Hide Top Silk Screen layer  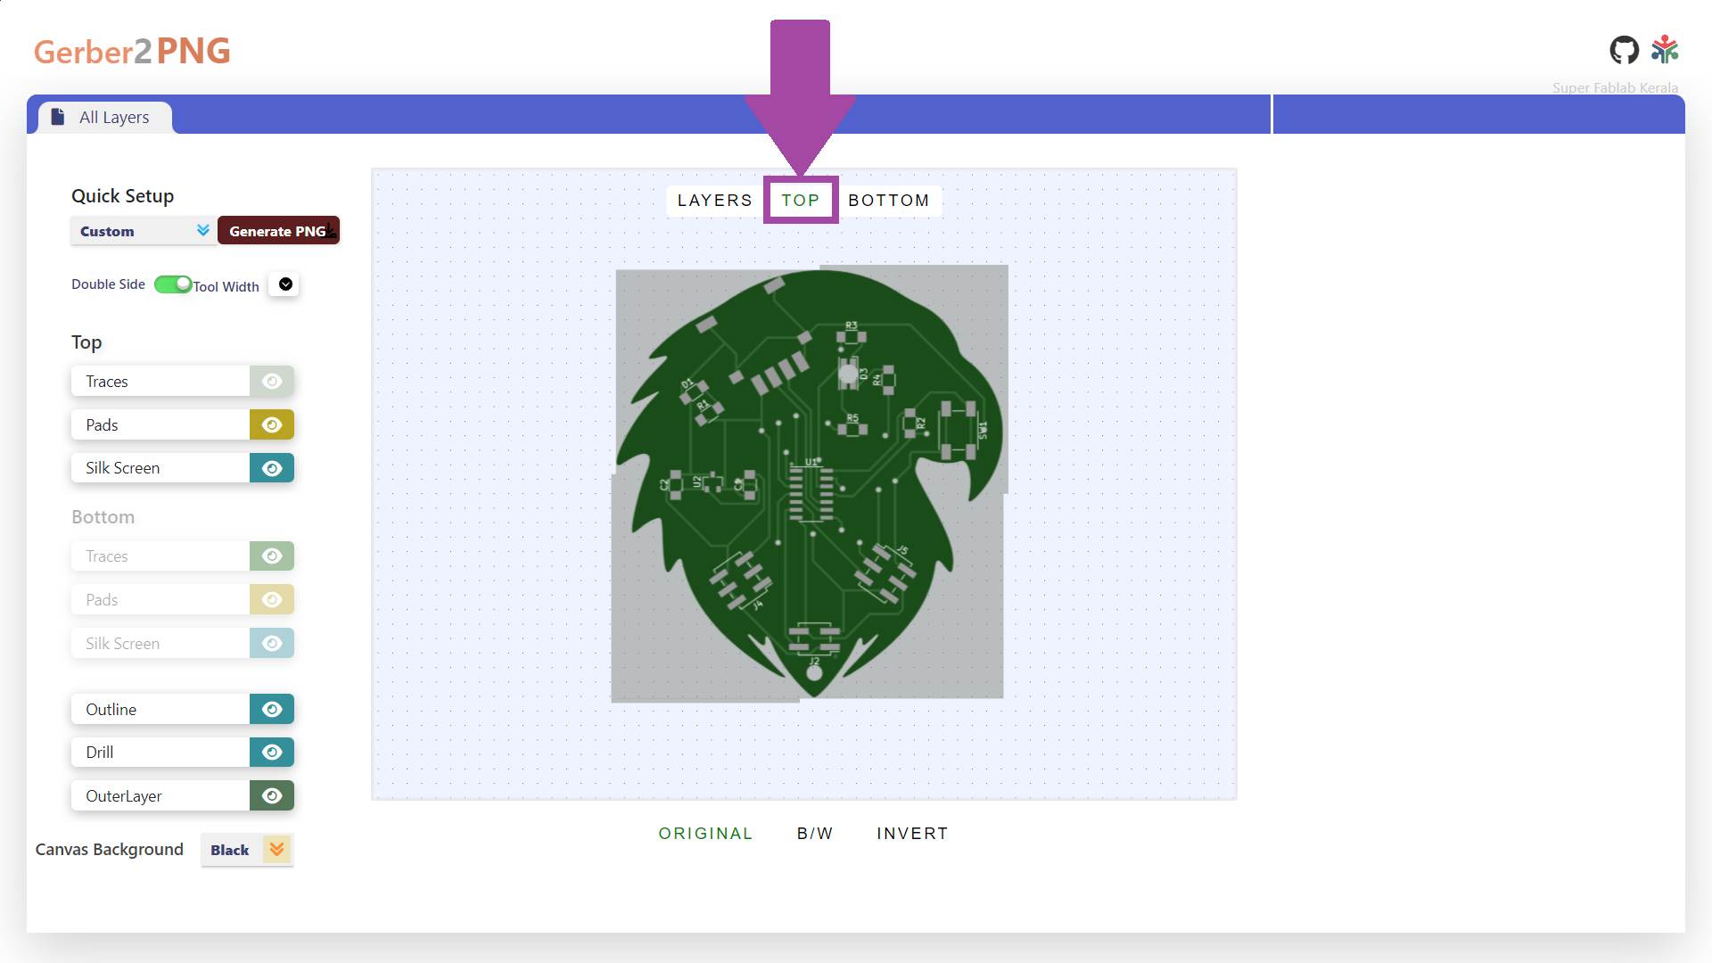click(272, 468)
